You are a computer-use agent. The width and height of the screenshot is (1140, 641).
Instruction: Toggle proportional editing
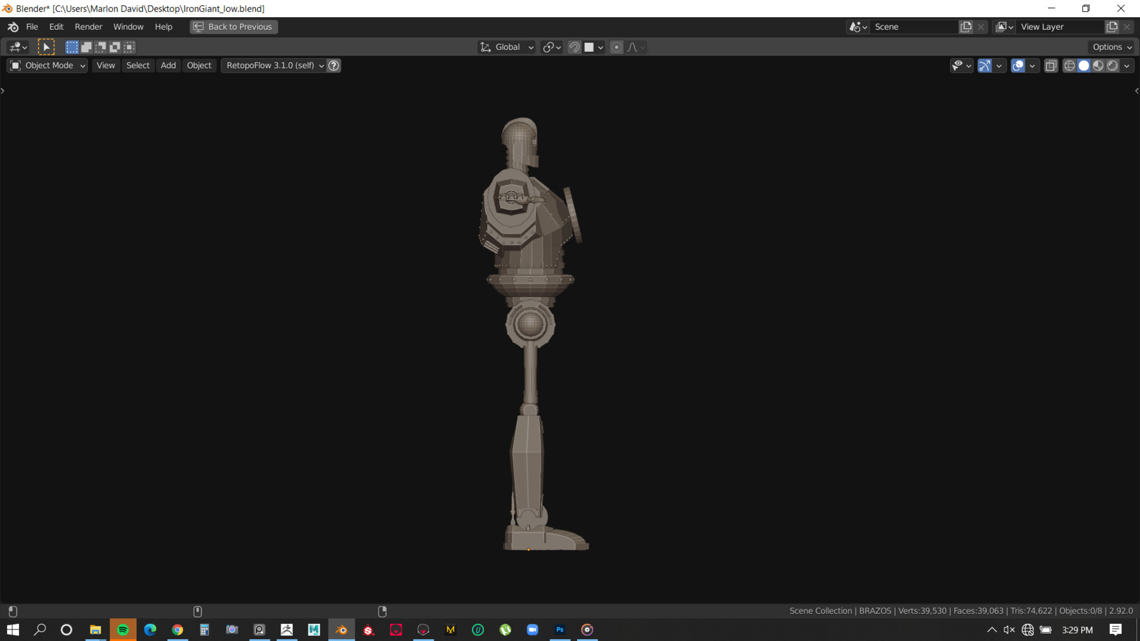point(616,47)
